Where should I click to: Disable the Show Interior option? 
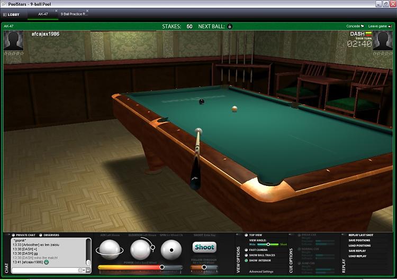[x=246, y=260]
